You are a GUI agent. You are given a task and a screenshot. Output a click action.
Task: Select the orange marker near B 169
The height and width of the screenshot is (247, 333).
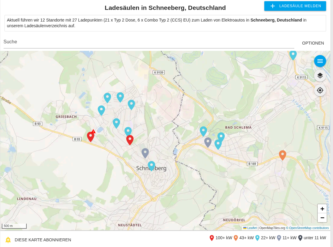pos(282,154)
